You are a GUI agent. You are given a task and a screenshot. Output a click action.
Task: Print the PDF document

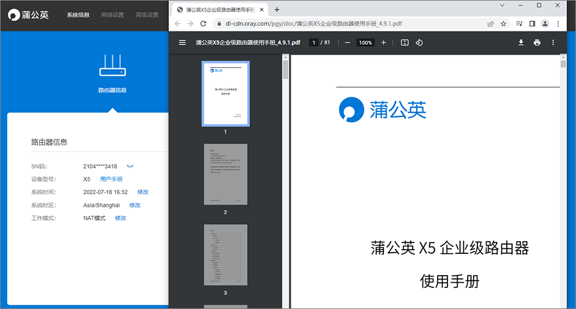(x=537, y=43)
